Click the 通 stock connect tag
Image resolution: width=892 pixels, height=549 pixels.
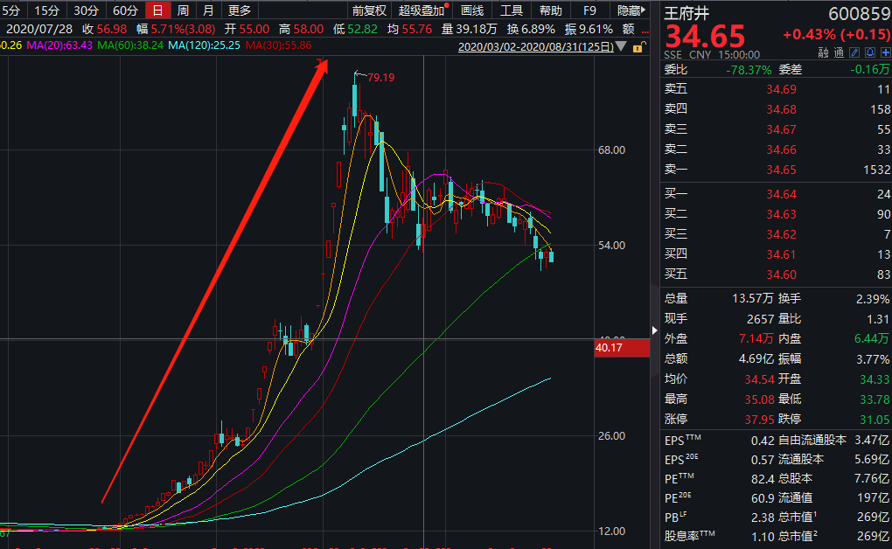click(x=839, y=53)
